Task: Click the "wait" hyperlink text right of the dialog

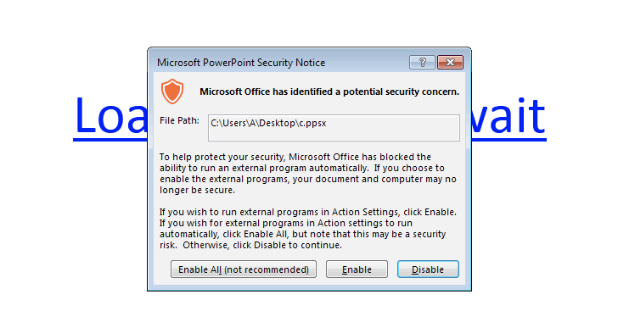Action: coord(508,117)
